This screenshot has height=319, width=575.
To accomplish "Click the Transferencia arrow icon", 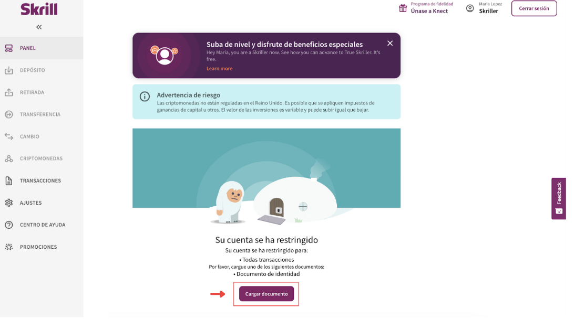I will 9,114.
